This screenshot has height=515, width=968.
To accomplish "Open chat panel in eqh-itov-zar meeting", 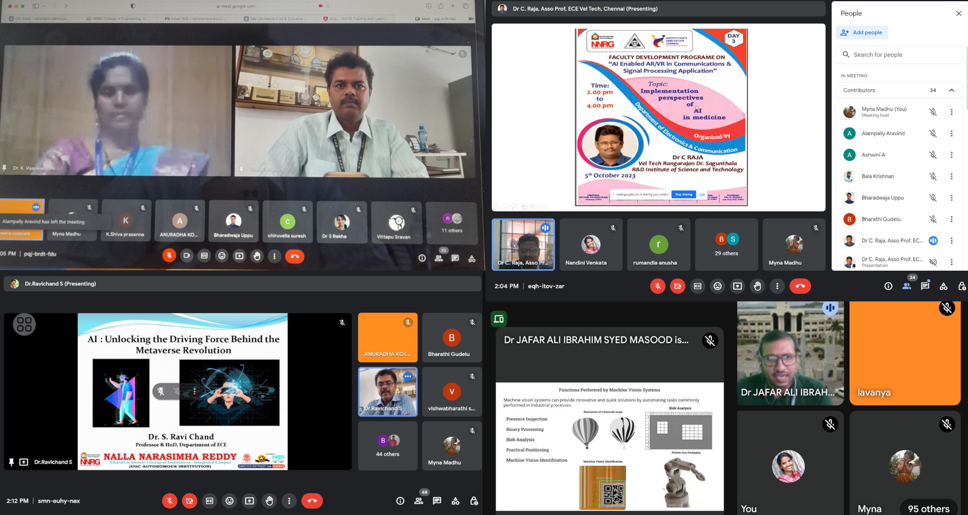I will coord(925,286).
